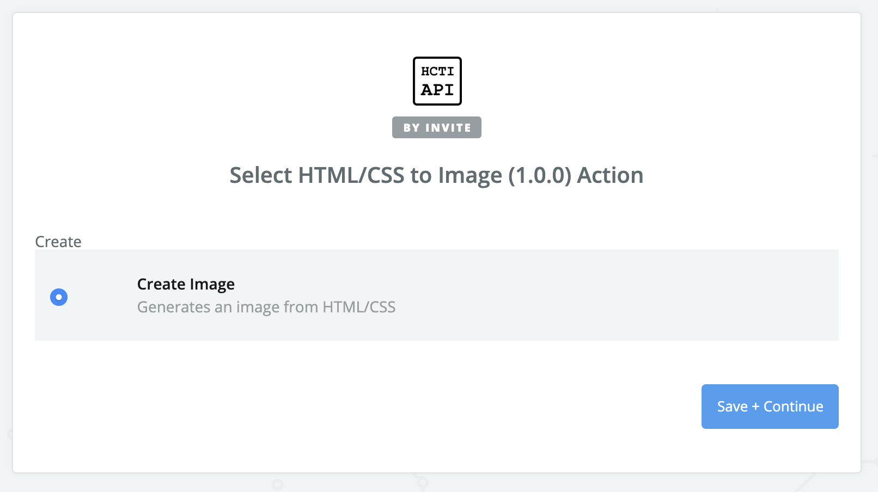
Task: Click the "API" text inside the logo
Action: 437,90
